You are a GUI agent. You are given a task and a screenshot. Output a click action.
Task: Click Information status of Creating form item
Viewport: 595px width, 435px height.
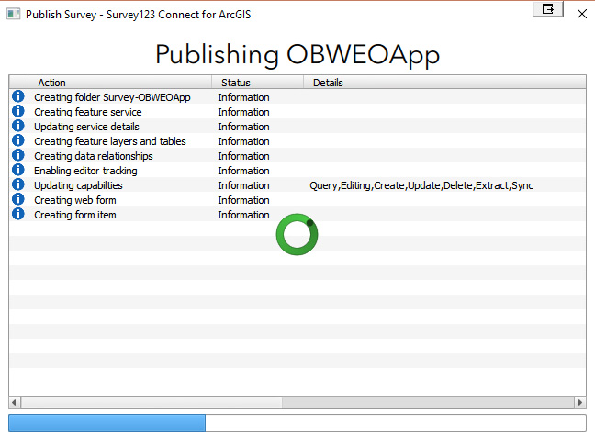click(243, 215)
